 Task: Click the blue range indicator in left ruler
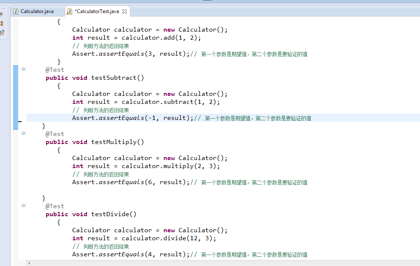[16, 98]
